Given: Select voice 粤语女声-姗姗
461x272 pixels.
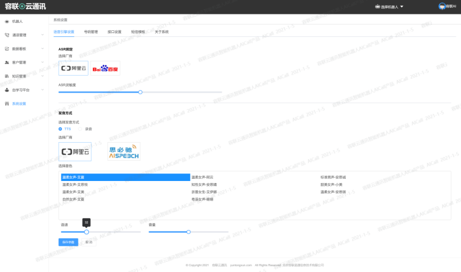Looking at the screenshot, I should (203, 200).
